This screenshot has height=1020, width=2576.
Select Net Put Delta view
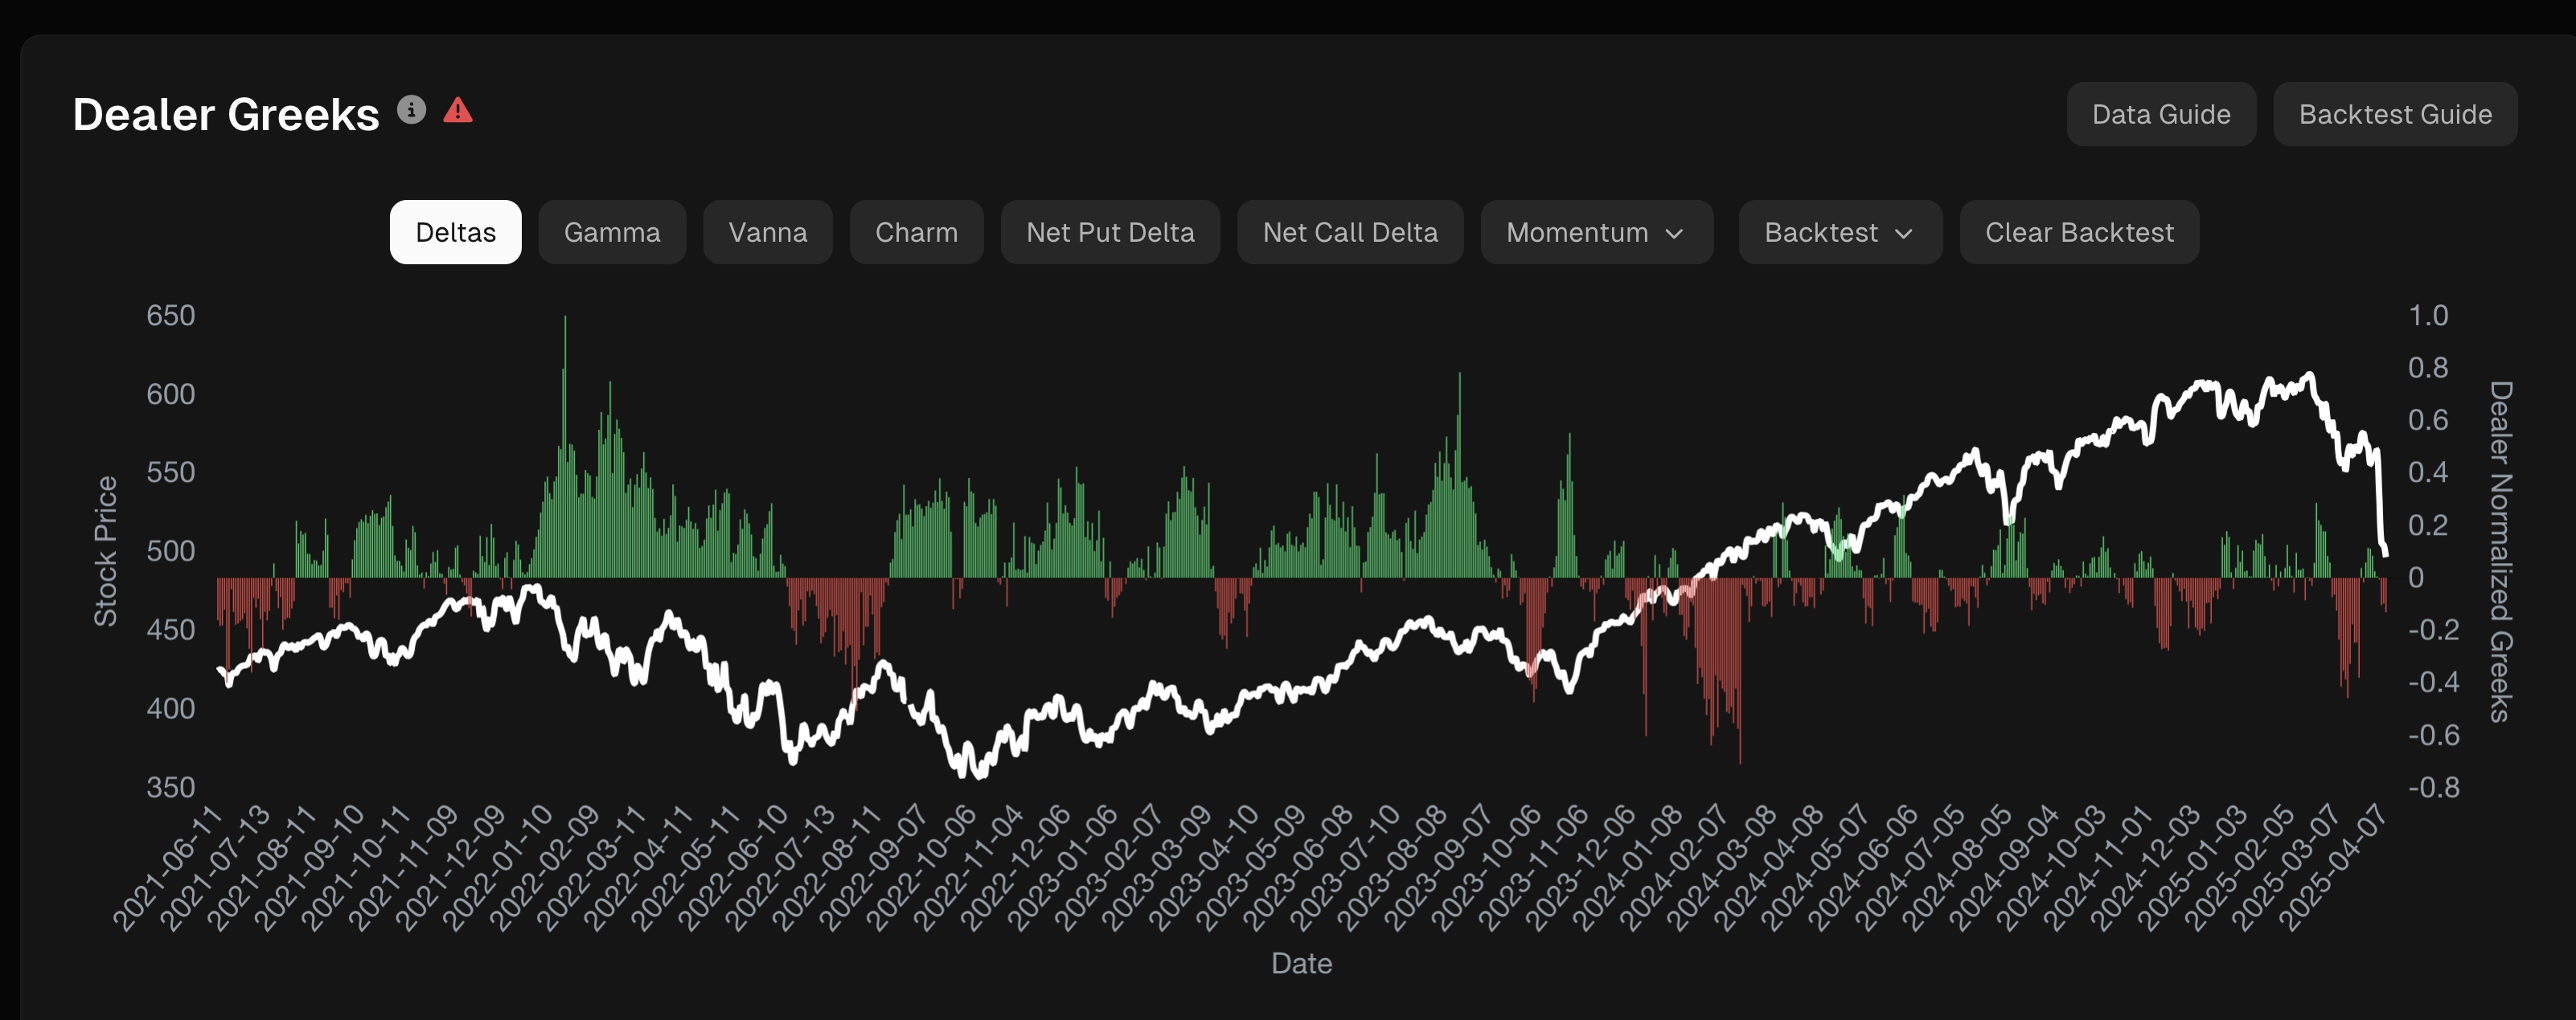(x=1110, y=233)
